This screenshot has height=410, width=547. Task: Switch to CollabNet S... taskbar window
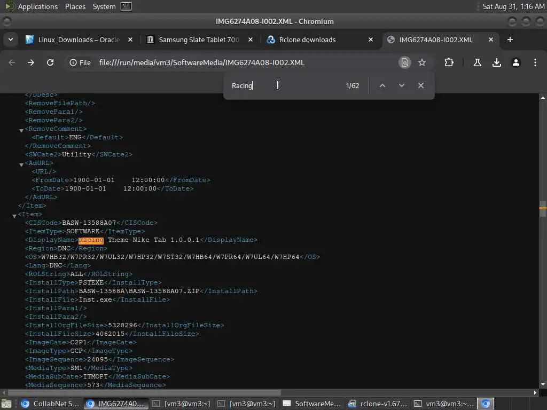(50, 404)
